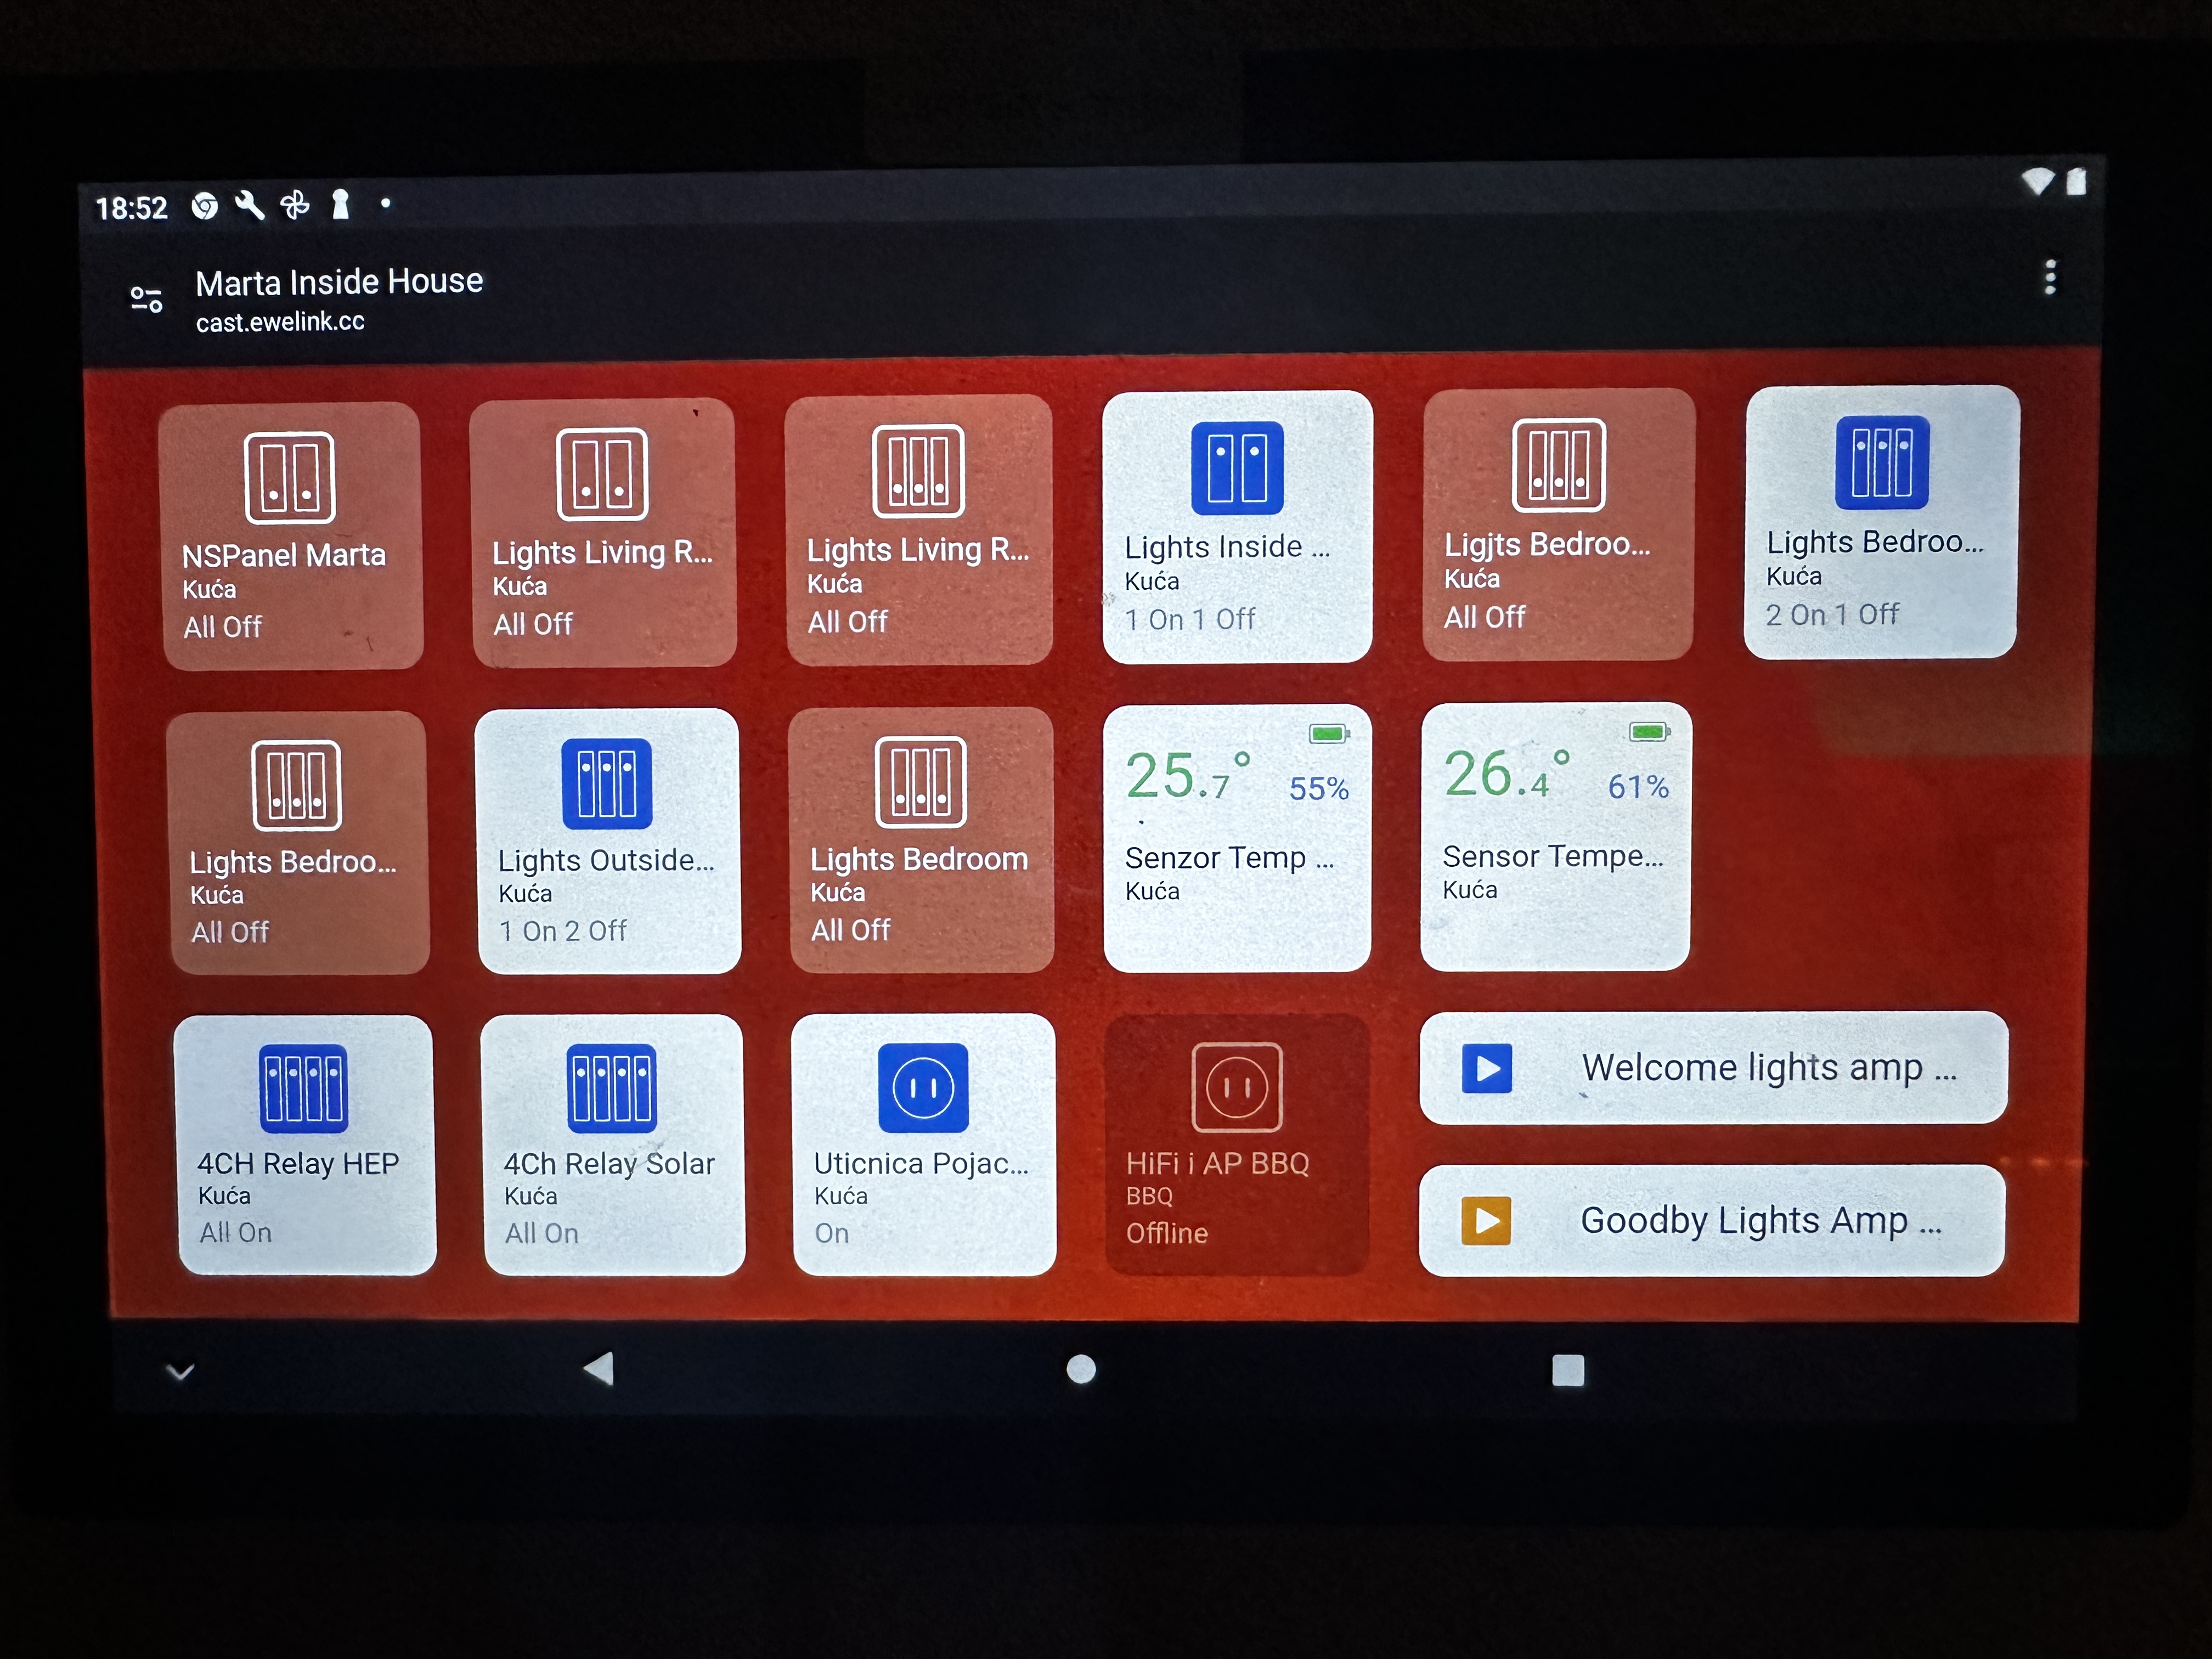The height and width of the screenshot is (1659, 2212).
Task: Tap the Goodby Lights Amp ... scene label
Action: coord(1761,1220)
